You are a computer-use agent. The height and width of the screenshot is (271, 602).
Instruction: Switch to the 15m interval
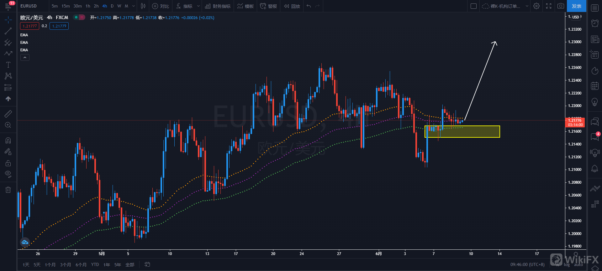[66, 6]
